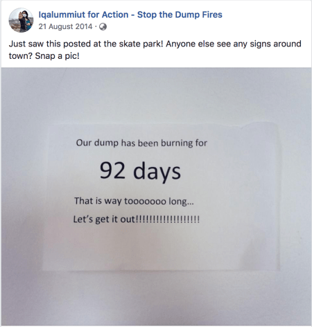Click blank wall area below the paper sign
This screenshot has height=327, width=312.
[x=156, y=298]
